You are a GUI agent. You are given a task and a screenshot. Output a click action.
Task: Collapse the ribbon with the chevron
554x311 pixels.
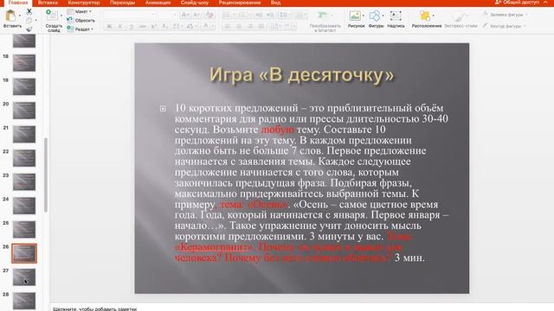coord(546,3)
